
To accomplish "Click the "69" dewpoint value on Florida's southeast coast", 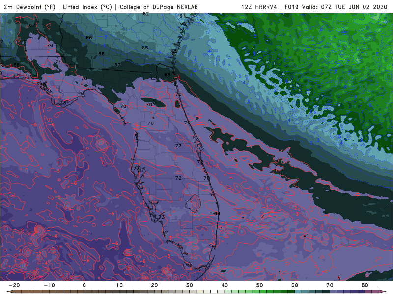I will tap(217, 213).
